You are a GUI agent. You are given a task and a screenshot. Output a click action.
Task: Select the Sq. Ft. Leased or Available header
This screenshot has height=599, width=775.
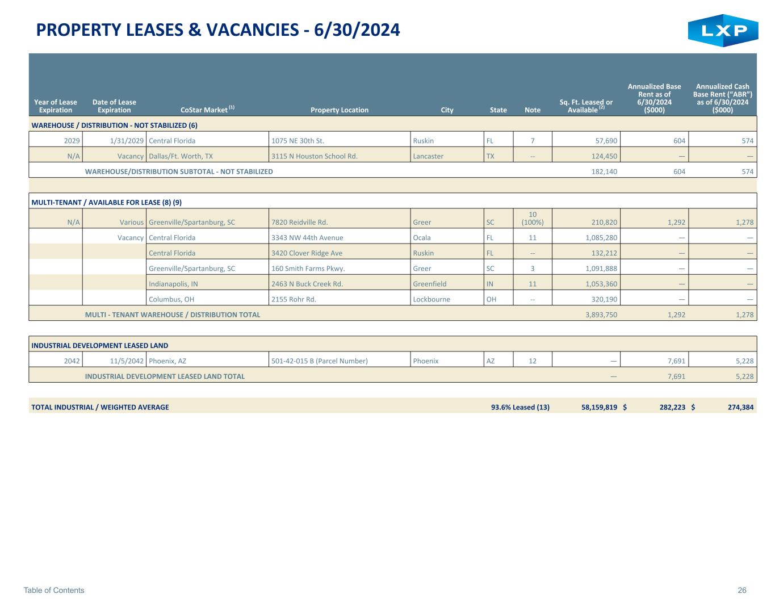click(585, 106)
